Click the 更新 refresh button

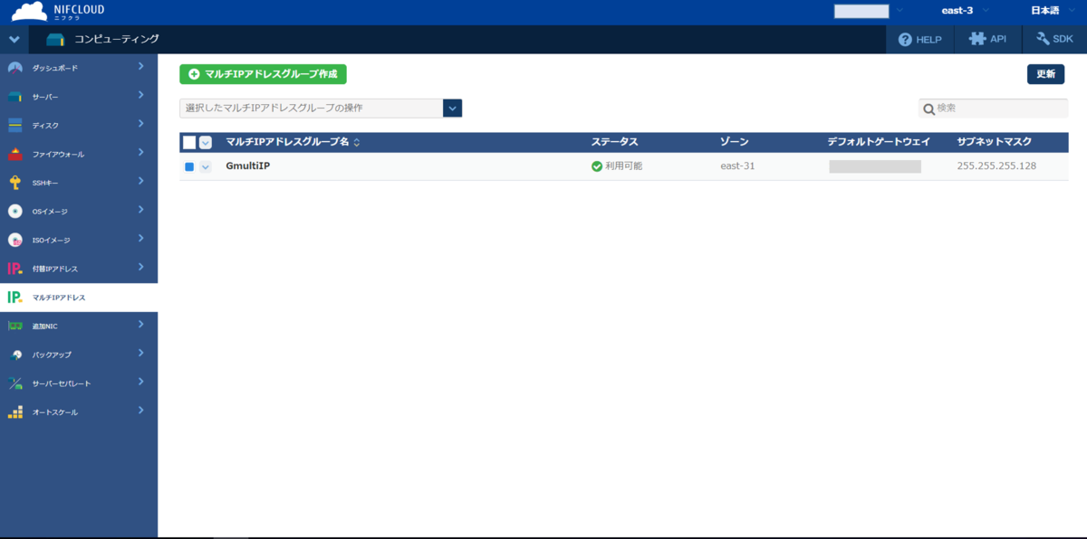pyautogui.click(x=1045, y=74)
